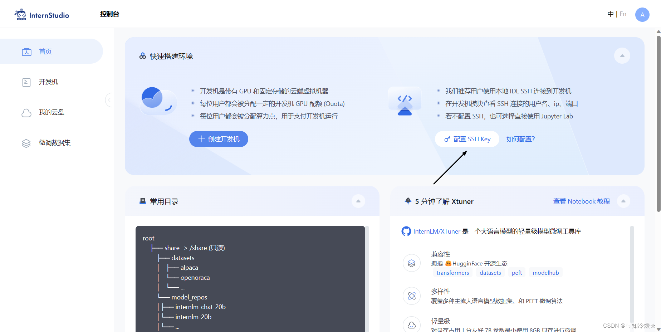Select the alpaca directory row

(189, 268)
